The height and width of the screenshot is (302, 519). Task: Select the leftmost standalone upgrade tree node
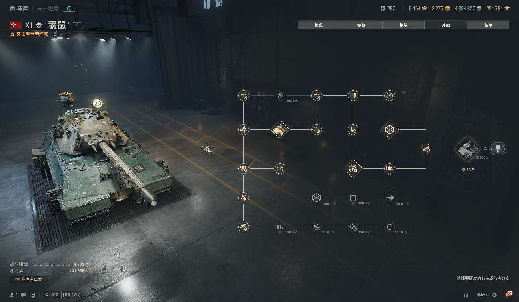(207, 149)
